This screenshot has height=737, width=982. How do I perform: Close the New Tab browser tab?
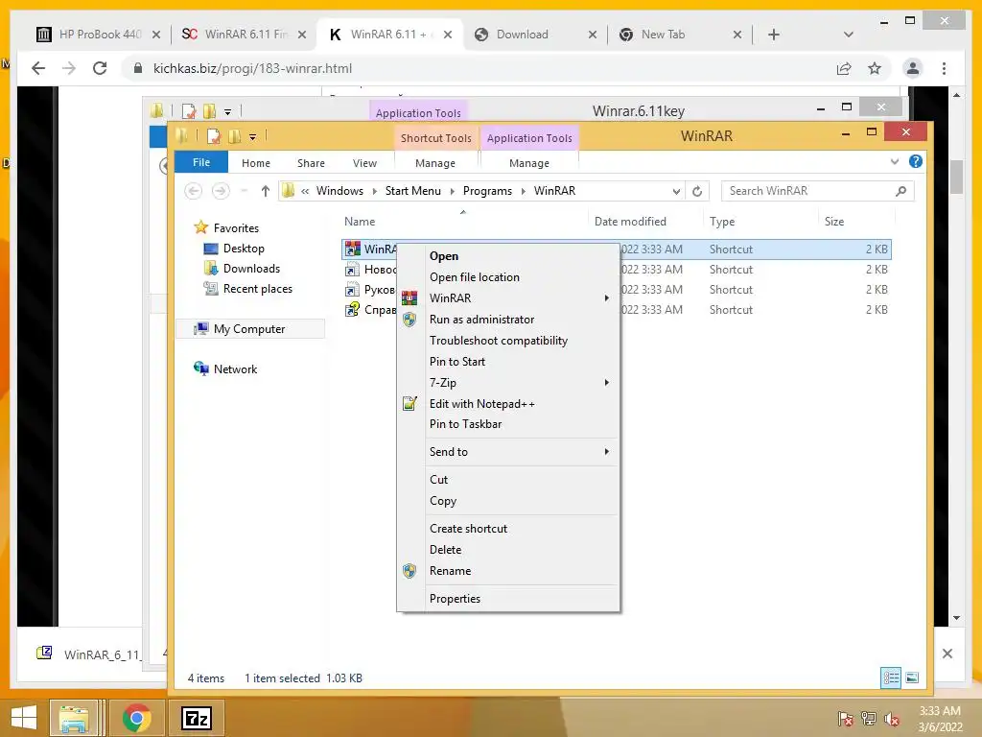point(737,35)
